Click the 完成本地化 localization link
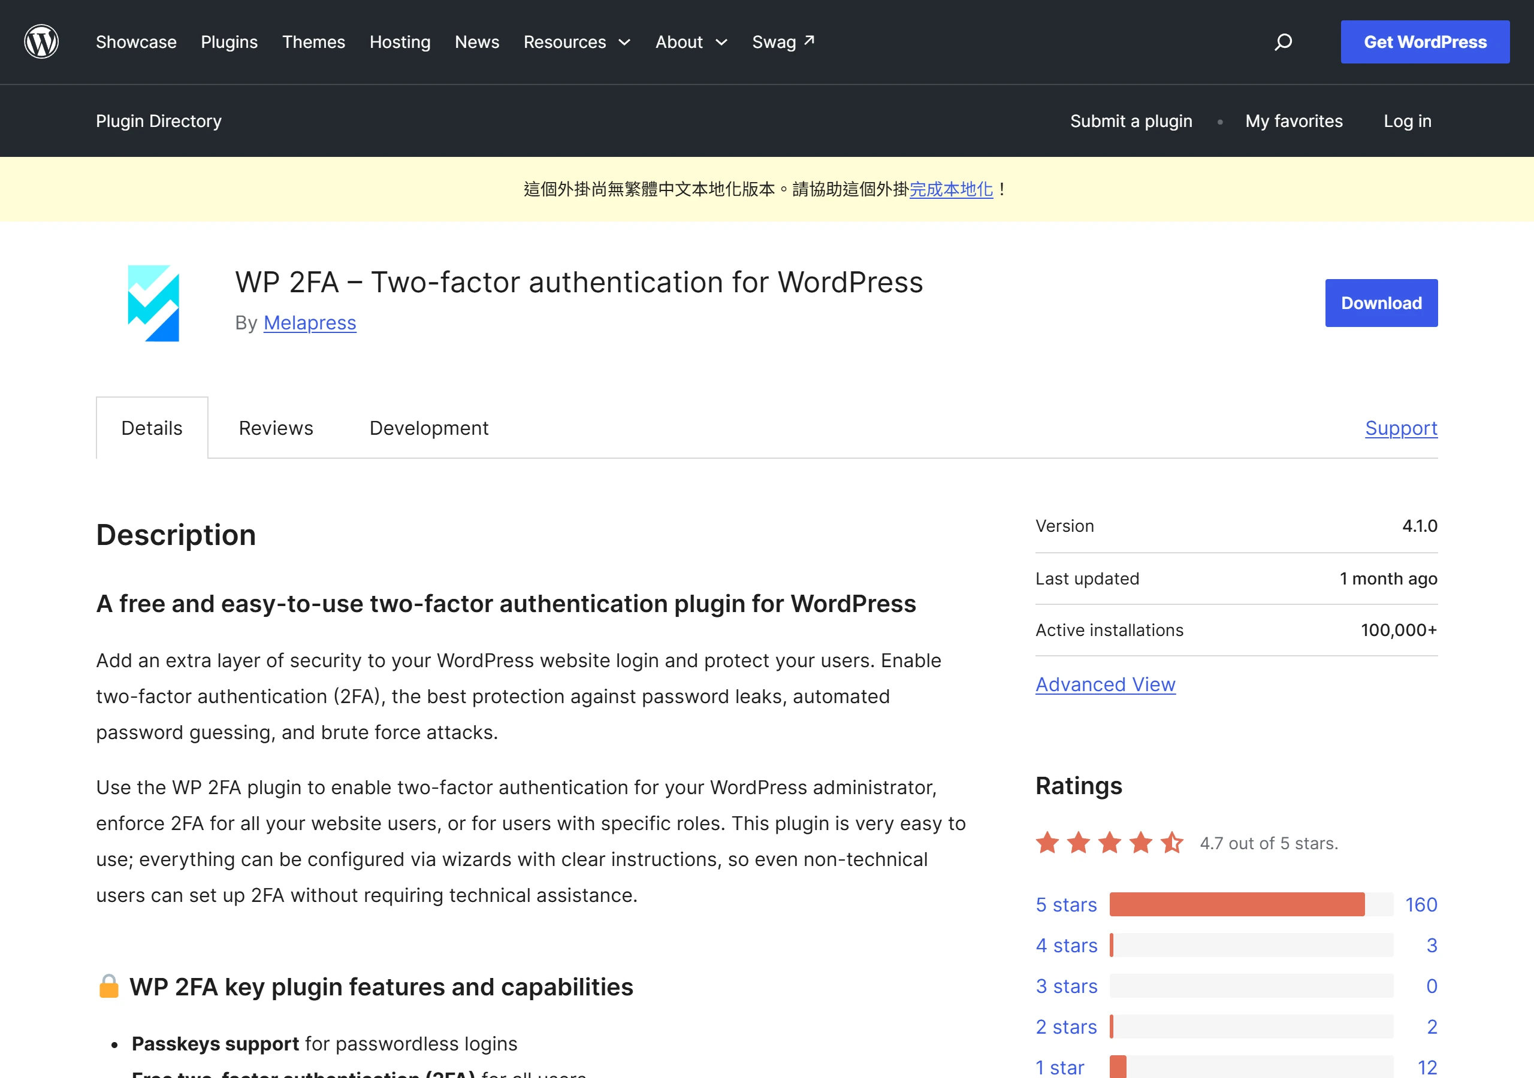The image size is (1534, 1078). [x=951, y=189]
